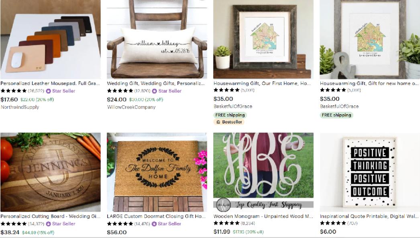
Task: Visit the WillowCreekCompany shop name
Action: pos(131,107)
